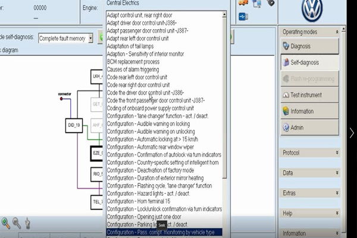Click the zoom-out magnifier icon
The image size is (357, 238).
(x=17, y=223)
